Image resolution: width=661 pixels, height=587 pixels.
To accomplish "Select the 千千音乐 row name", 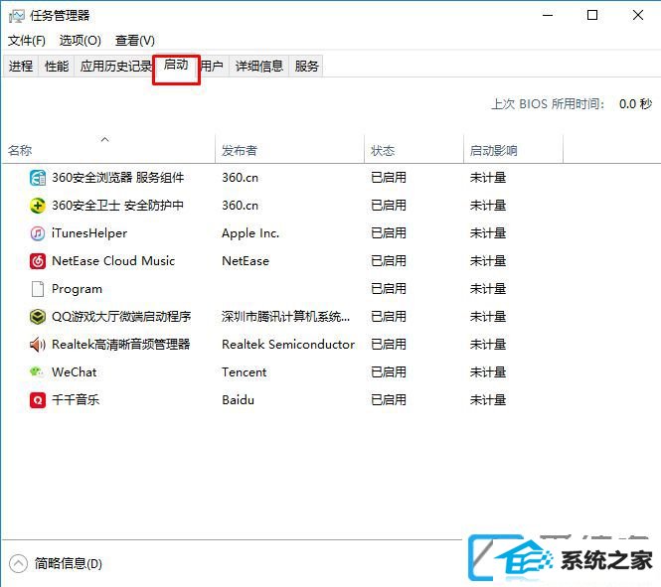I will [x=76, y=400].
